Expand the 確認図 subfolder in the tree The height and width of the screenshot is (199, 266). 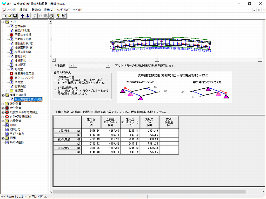[7, 91]
